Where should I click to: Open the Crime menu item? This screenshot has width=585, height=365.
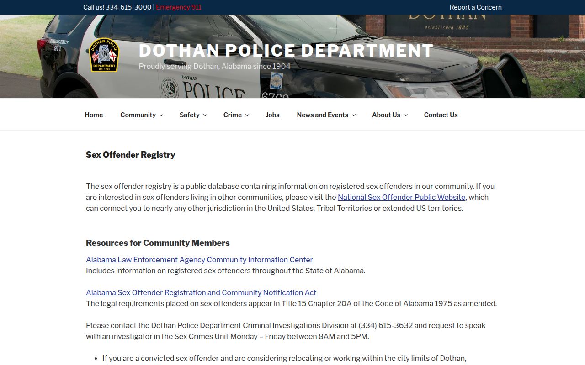click(x=233, y=115)
